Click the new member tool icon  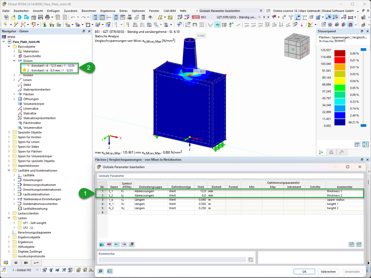[x=23, y=25]
